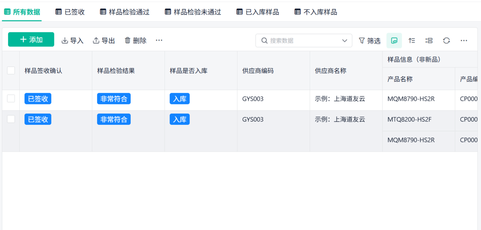Screen dimensions: 481x230
Task: Expand the search box dropdown arrow
Action: pos(345,40)
